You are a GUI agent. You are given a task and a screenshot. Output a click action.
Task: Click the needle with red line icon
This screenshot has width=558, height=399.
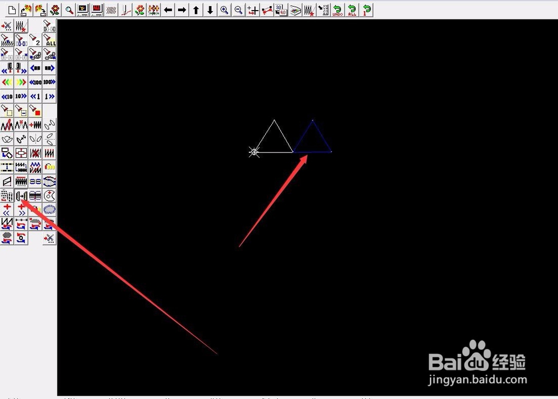(x=125, y=10)
